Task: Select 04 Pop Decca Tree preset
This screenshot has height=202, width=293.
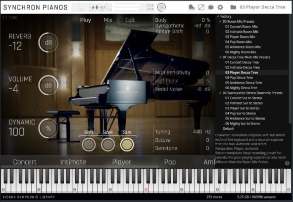Action: pyautogui.click(x=239, y=77)
